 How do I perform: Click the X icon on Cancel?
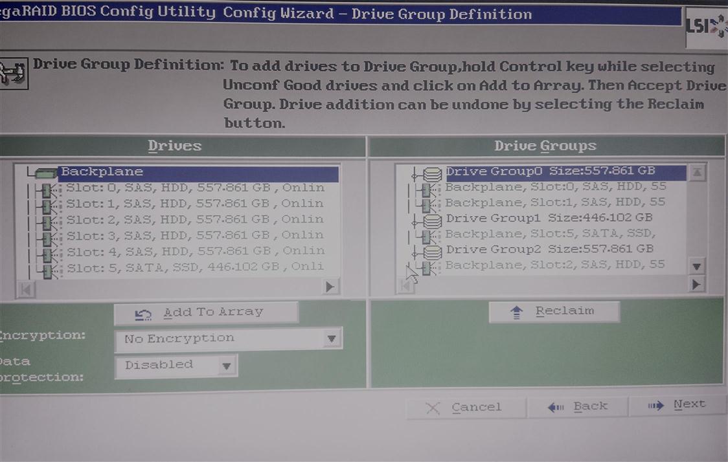coord(433,408)
